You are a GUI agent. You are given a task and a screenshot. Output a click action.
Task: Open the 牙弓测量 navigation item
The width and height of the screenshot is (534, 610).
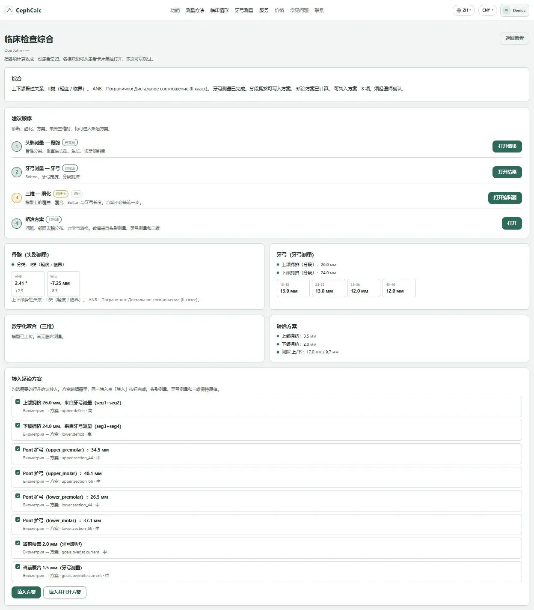244,10
